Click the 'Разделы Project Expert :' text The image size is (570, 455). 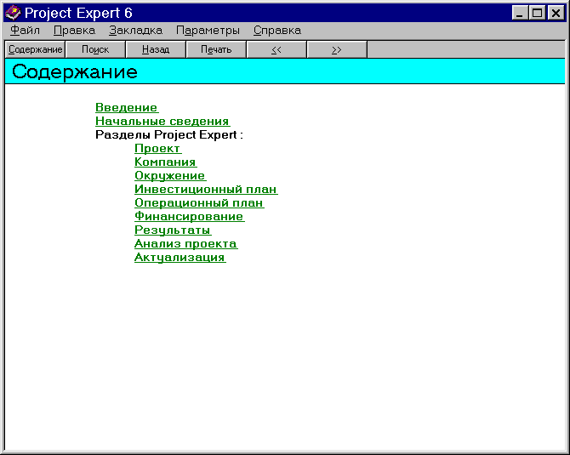(x=169, y=135)
